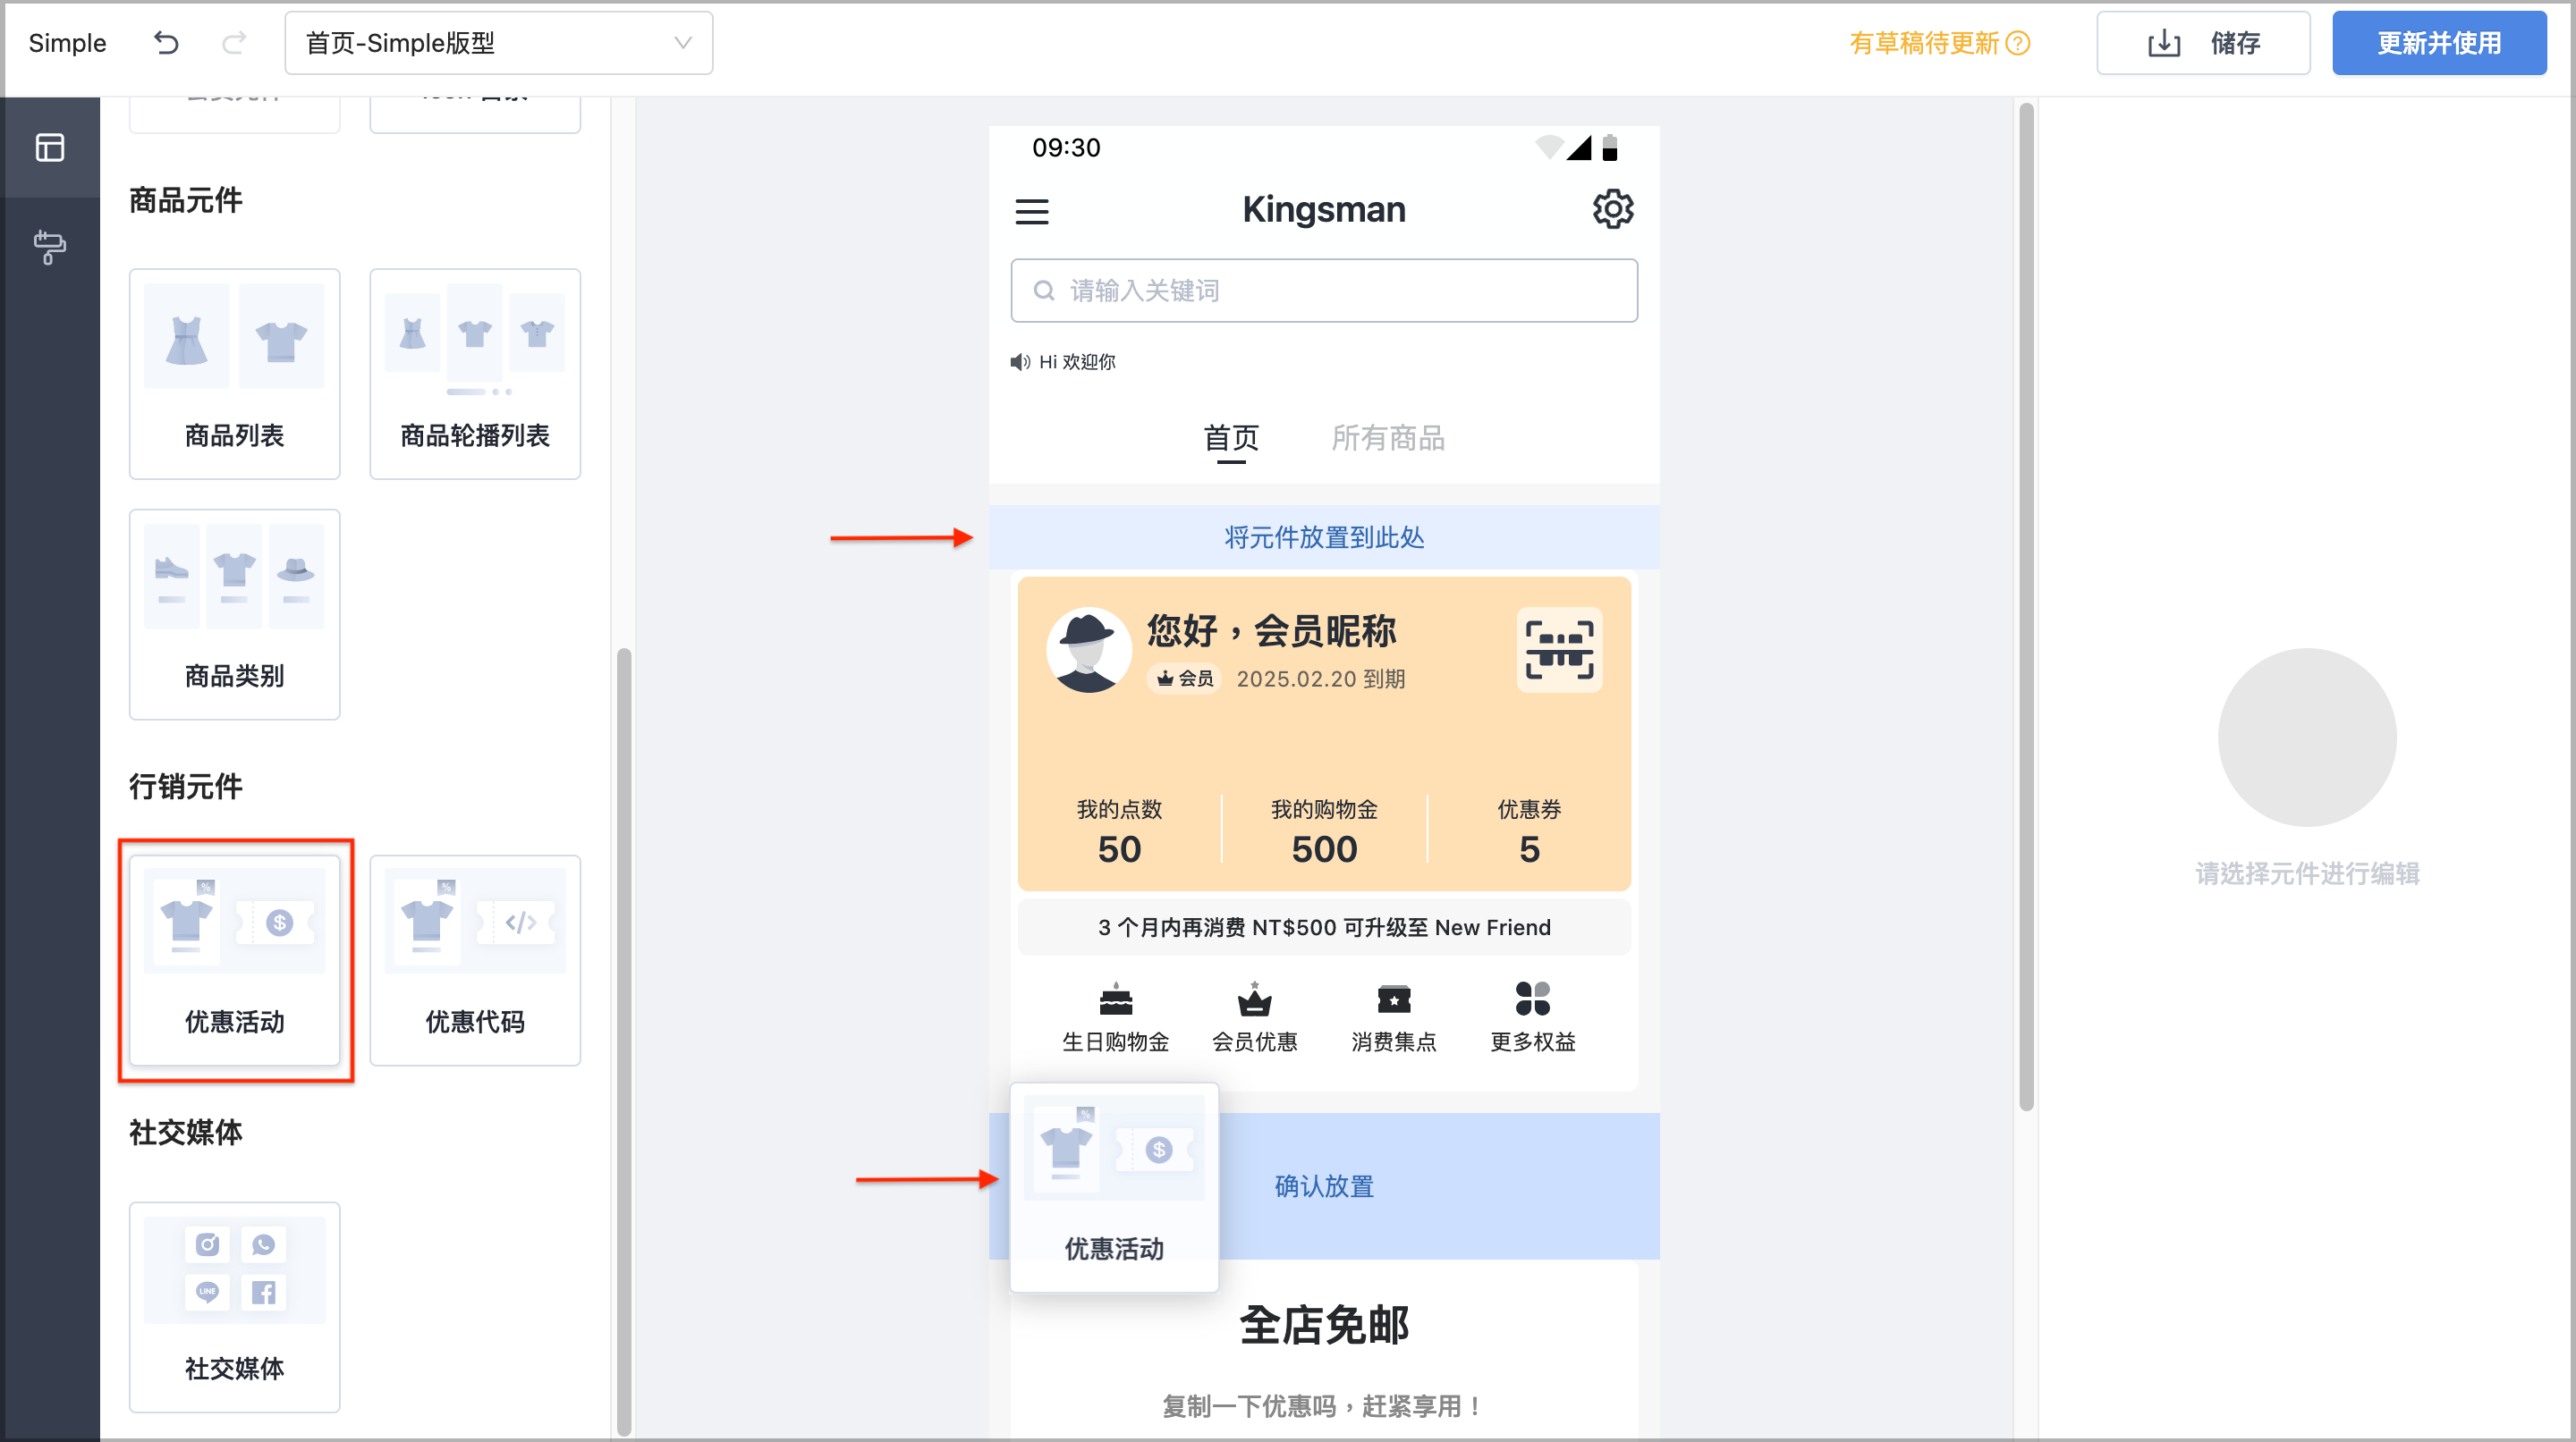
Task: Click the 全店免邮 heading
Action: [x=1324, y=1326]
